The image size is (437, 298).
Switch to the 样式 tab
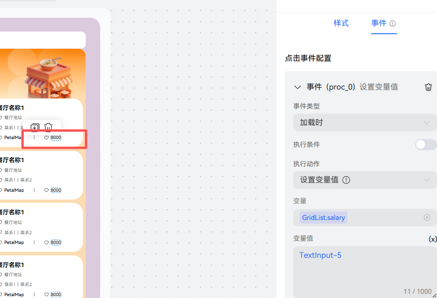point(341,23)
